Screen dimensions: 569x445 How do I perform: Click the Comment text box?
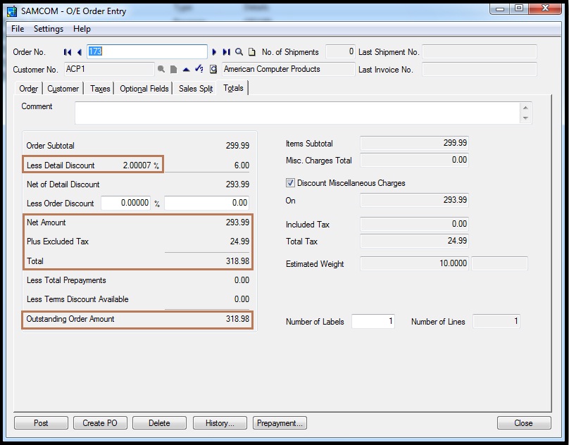click(x=298, y=113)
